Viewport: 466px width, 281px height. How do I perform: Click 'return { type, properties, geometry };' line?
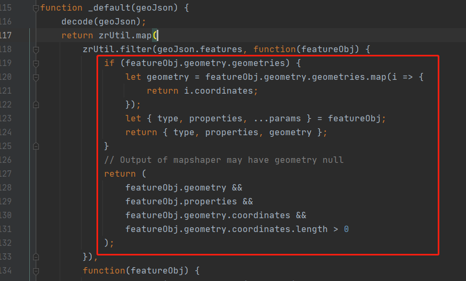pyautogui.click(x=226, y=133)
